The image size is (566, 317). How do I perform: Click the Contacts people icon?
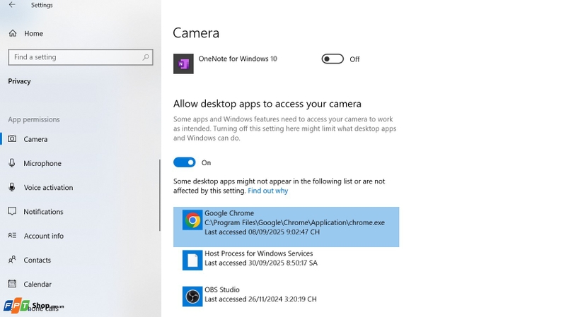coord(12,259)
